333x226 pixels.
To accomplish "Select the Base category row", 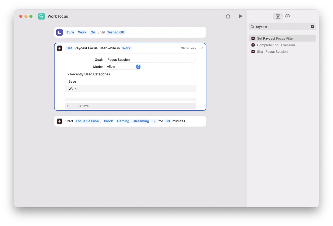I will coord(72,81).
